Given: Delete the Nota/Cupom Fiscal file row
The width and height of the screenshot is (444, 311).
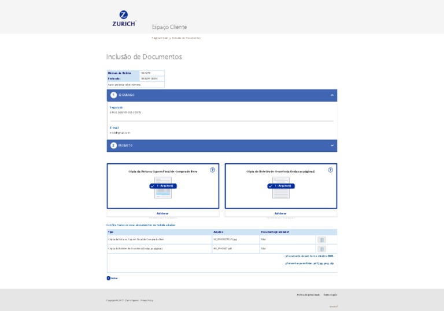Looking at the screenshot, I should click(321, 239).
